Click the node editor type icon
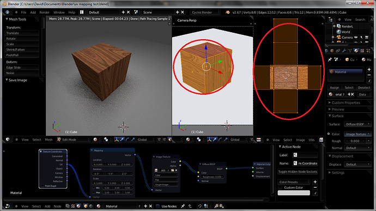Screen dimensions: 376x211 tap(8, 206)
